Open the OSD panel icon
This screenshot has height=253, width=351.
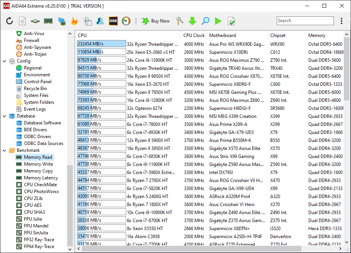[113, 21]
